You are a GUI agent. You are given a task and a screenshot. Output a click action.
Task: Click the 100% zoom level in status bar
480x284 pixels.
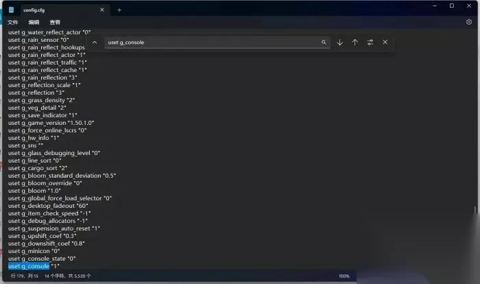click(344, 276)
